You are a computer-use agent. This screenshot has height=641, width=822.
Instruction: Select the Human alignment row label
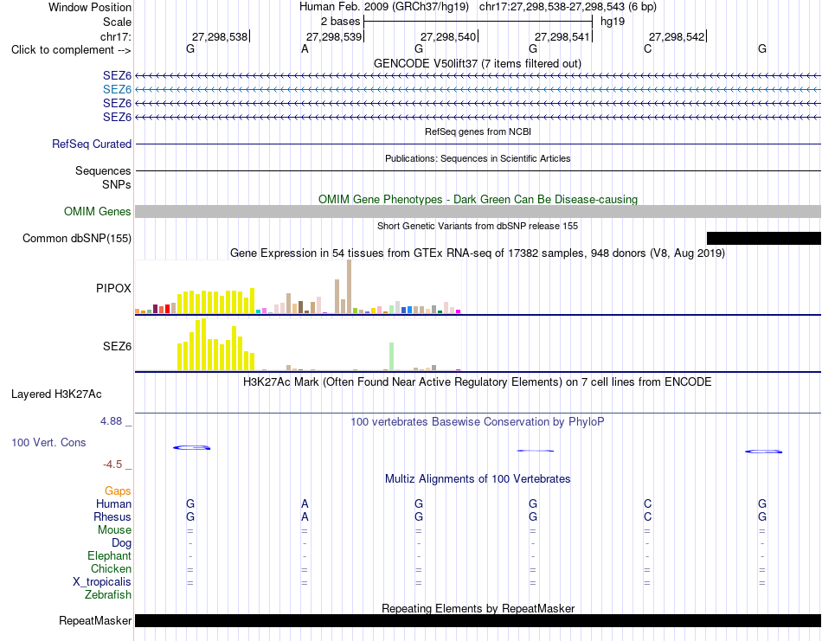(113, 503)
